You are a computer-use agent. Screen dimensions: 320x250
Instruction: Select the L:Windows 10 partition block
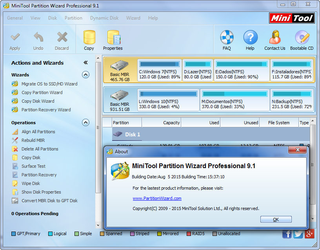(168, 100)
